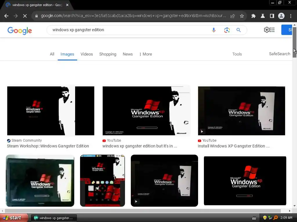Screen dimensions: 297x222
Task: Click the vertical scrollbar thumb
Action: [295, 42]
